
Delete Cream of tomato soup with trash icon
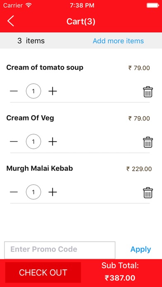[148, 92]
